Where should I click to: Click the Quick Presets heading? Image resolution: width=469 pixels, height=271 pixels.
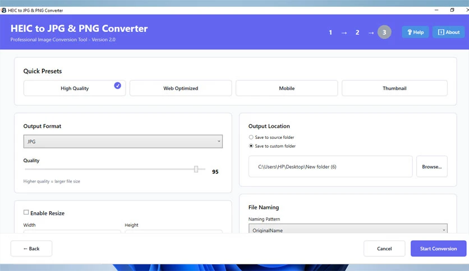tap(43, 71)
